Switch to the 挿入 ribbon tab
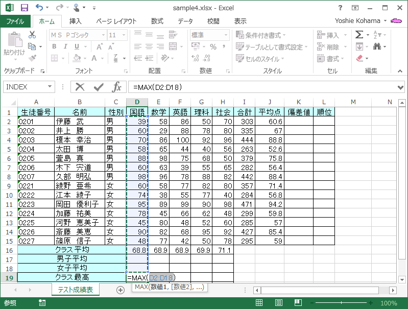Image resolution: width=408 pixels, height=309 pixels. pyautogui.click(x=76, y=21)
